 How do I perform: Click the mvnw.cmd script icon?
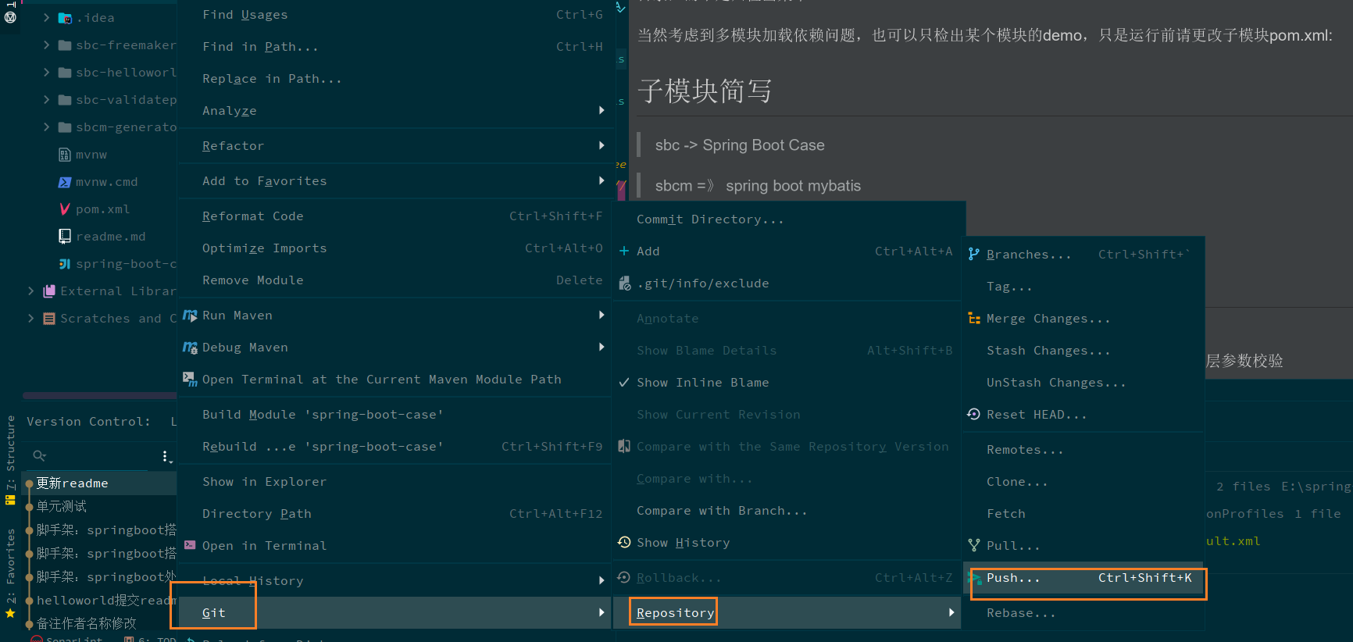pyautogui.click(x=65, y=182)
